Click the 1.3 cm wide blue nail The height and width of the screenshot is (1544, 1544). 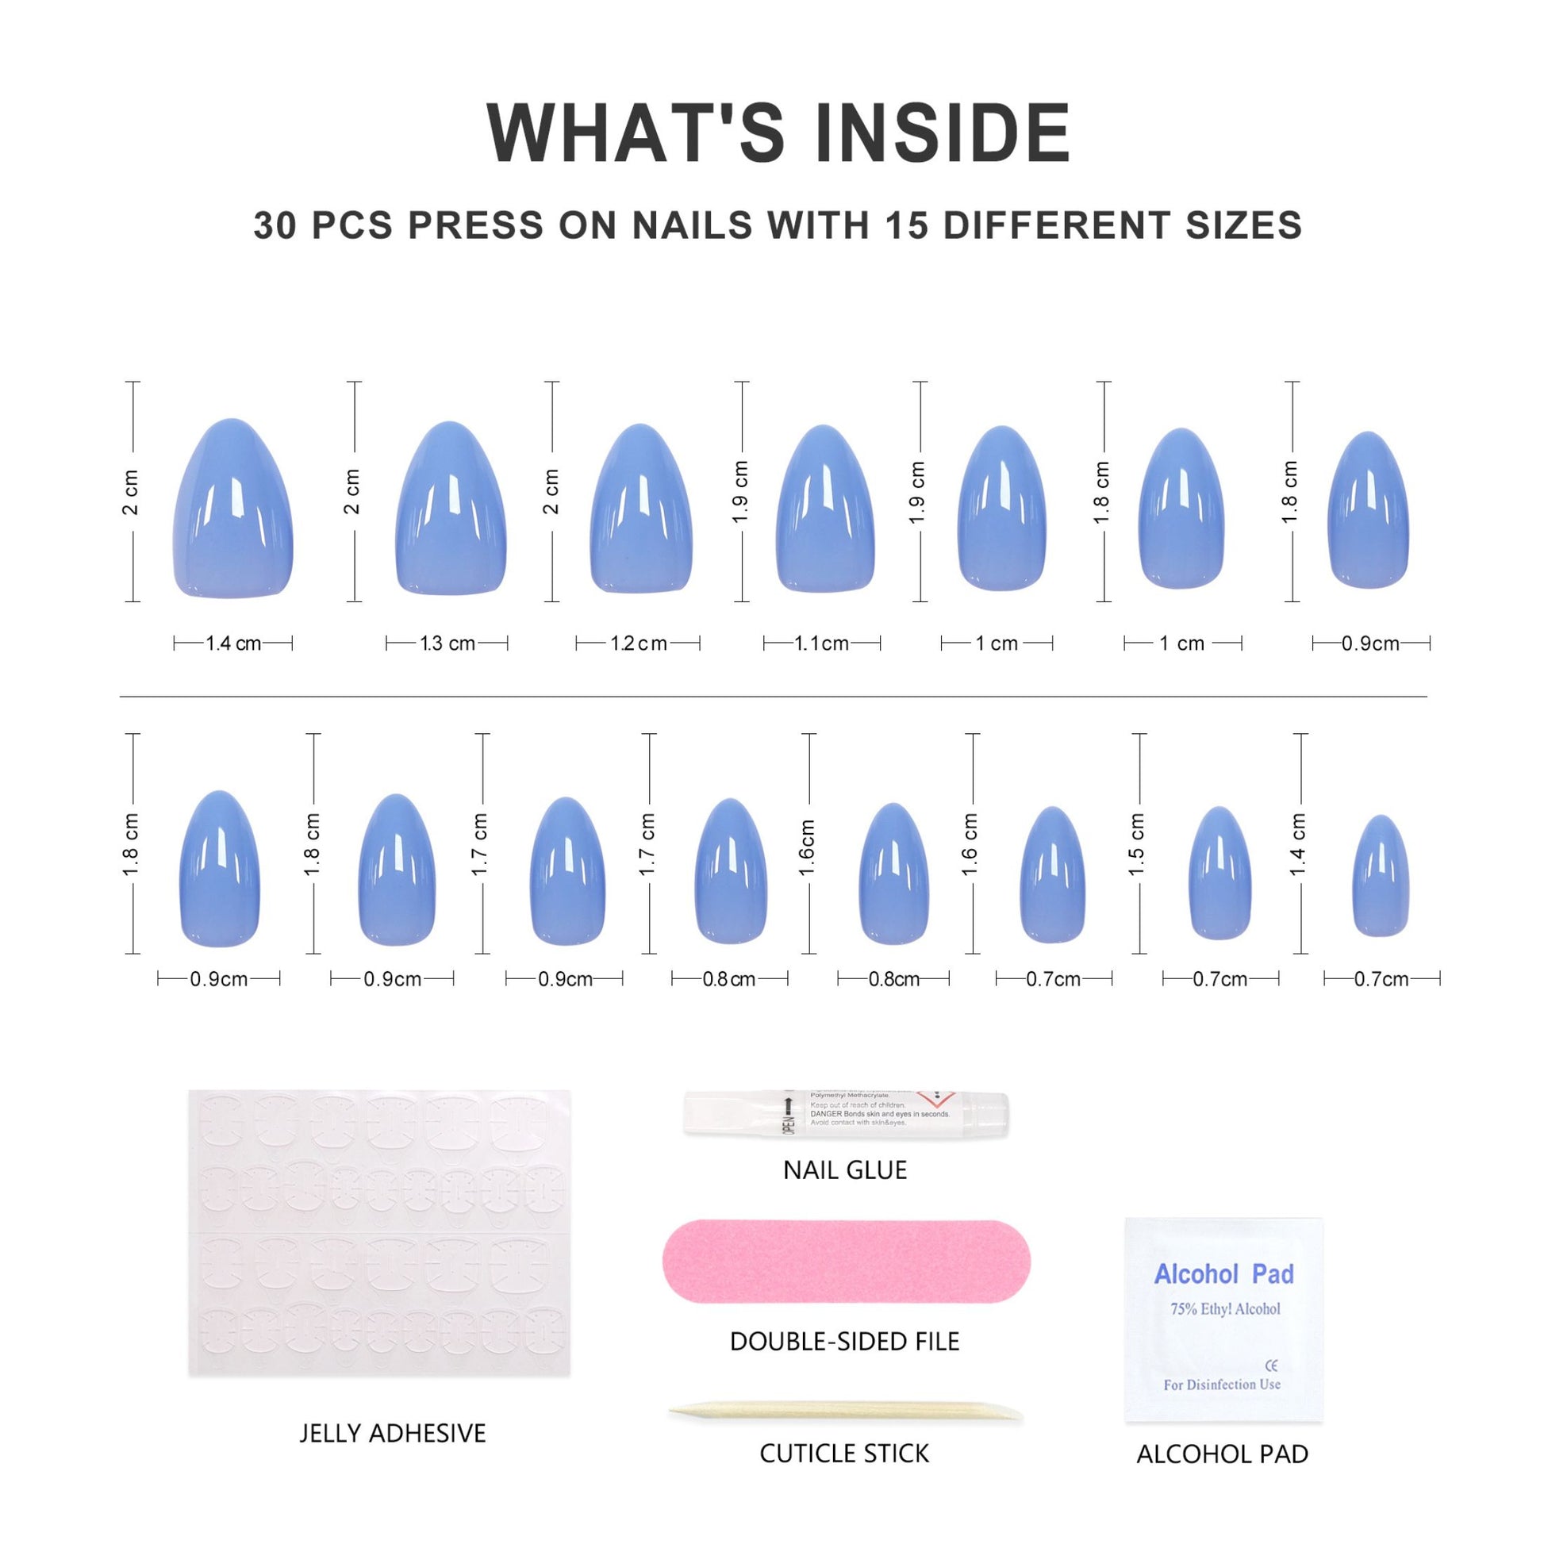click(x=451, y=509)
